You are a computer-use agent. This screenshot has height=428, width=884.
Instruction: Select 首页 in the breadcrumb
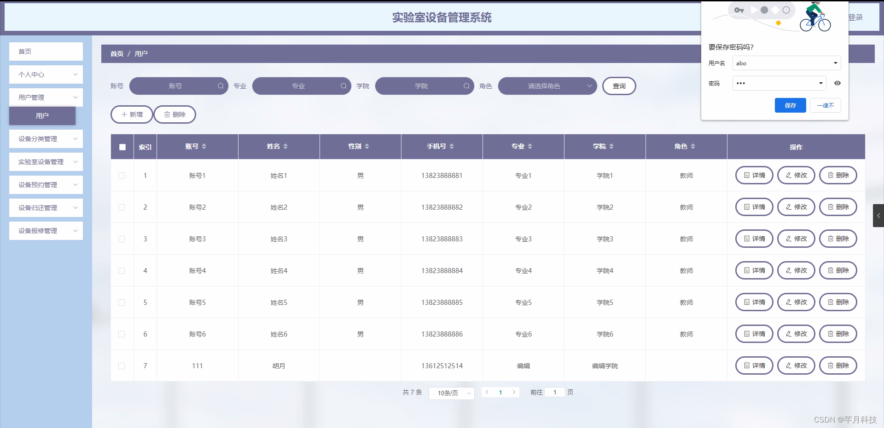coord(116,53)
